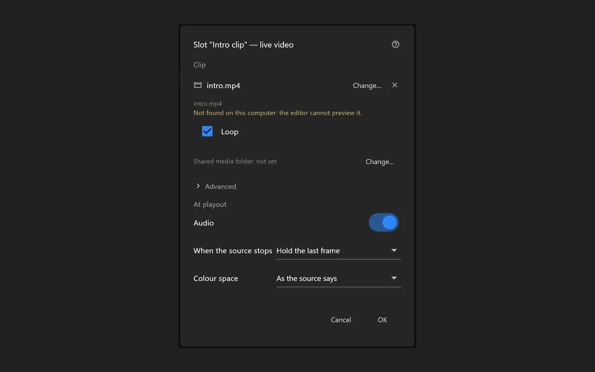Click the intro.mp4 clip name
This screenshot has height=372, width=595.
[223, 85]
